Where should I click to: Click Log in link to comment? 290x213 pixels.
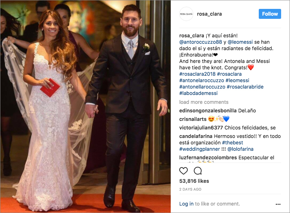(186, 204)
